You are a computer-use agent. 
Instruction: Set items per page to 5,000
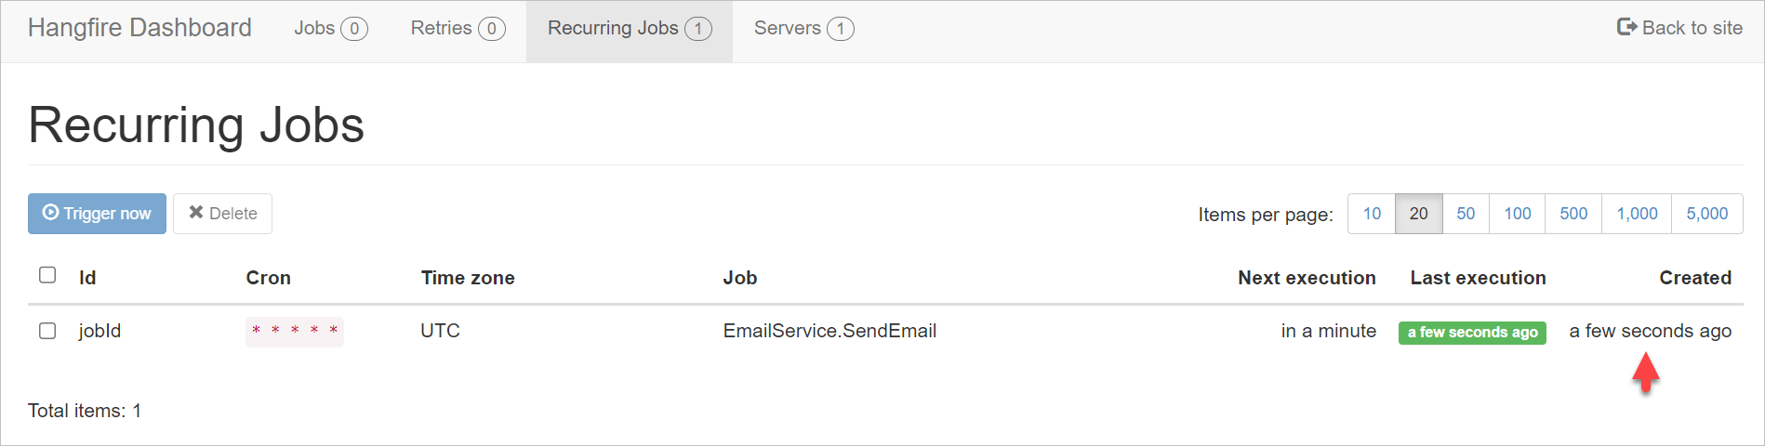1706,214
